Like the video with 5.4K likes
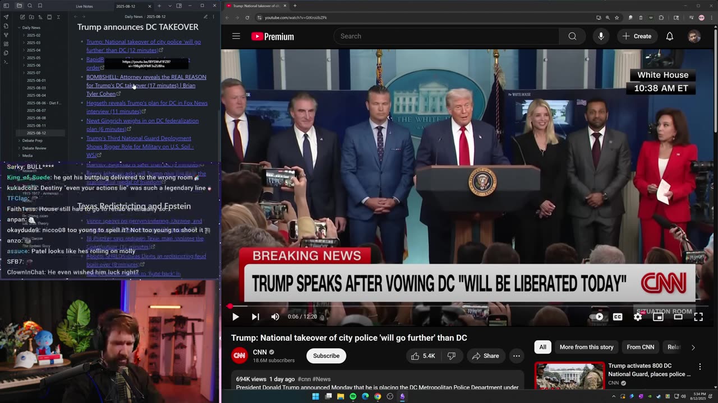This screenshot has height=403, width=718. coord(423,356)
